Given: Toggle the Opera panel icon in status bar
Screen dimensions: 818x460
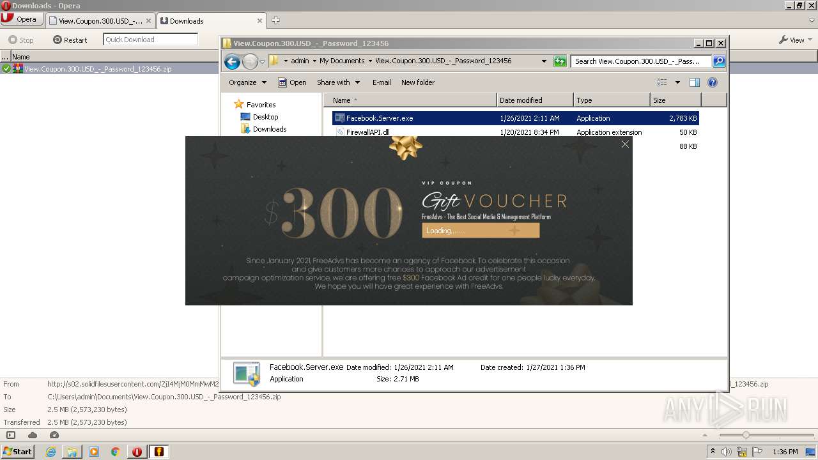Looking at the screenshot, I should coord(10,435).
